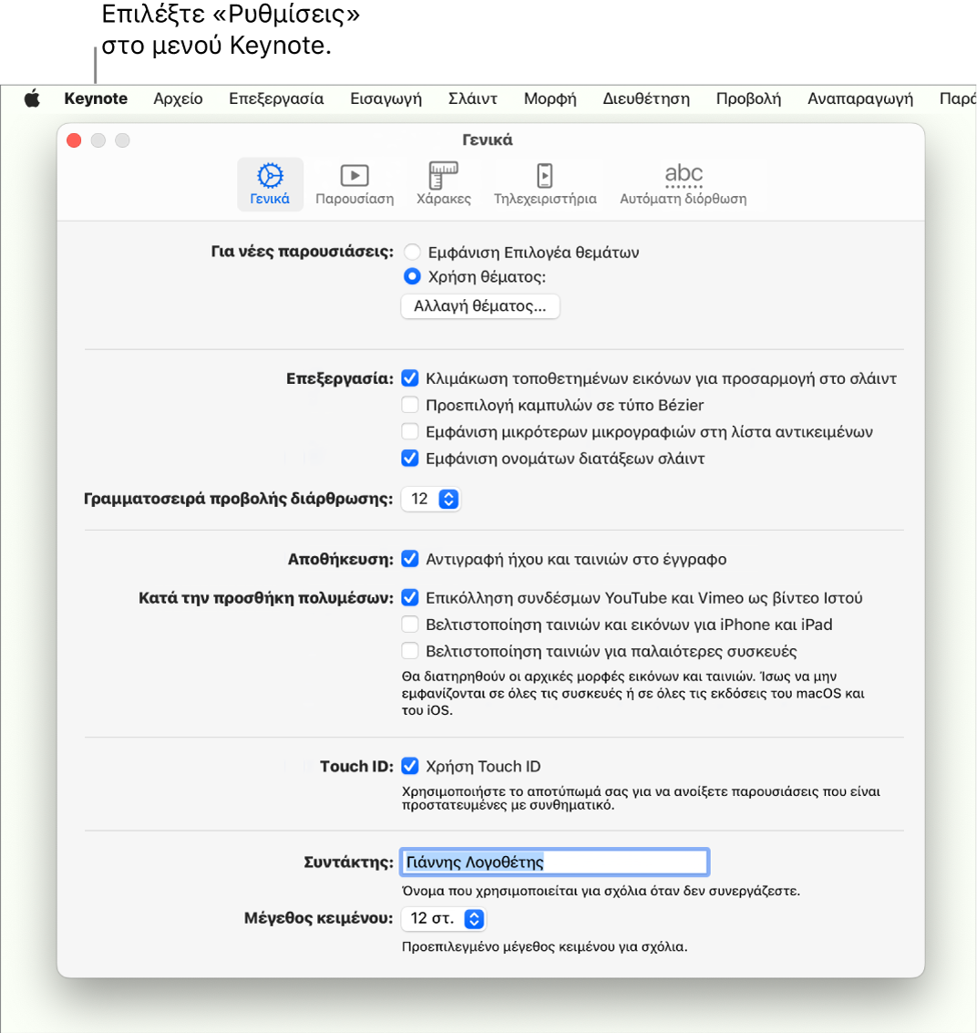Open the Σλάιντ menu
The image size is (977, 1033).
473,98
